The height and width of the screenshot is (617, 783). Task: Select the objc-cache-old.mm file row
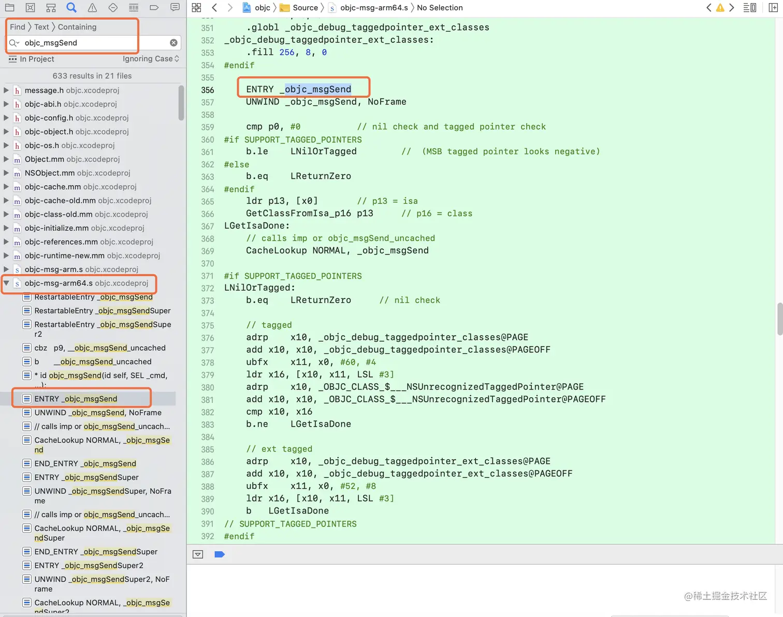pyautogui.click(x=89, y=201)
